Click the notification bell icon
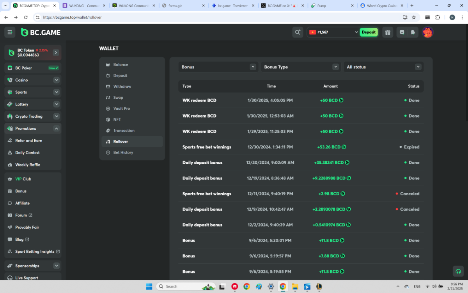 413,32
